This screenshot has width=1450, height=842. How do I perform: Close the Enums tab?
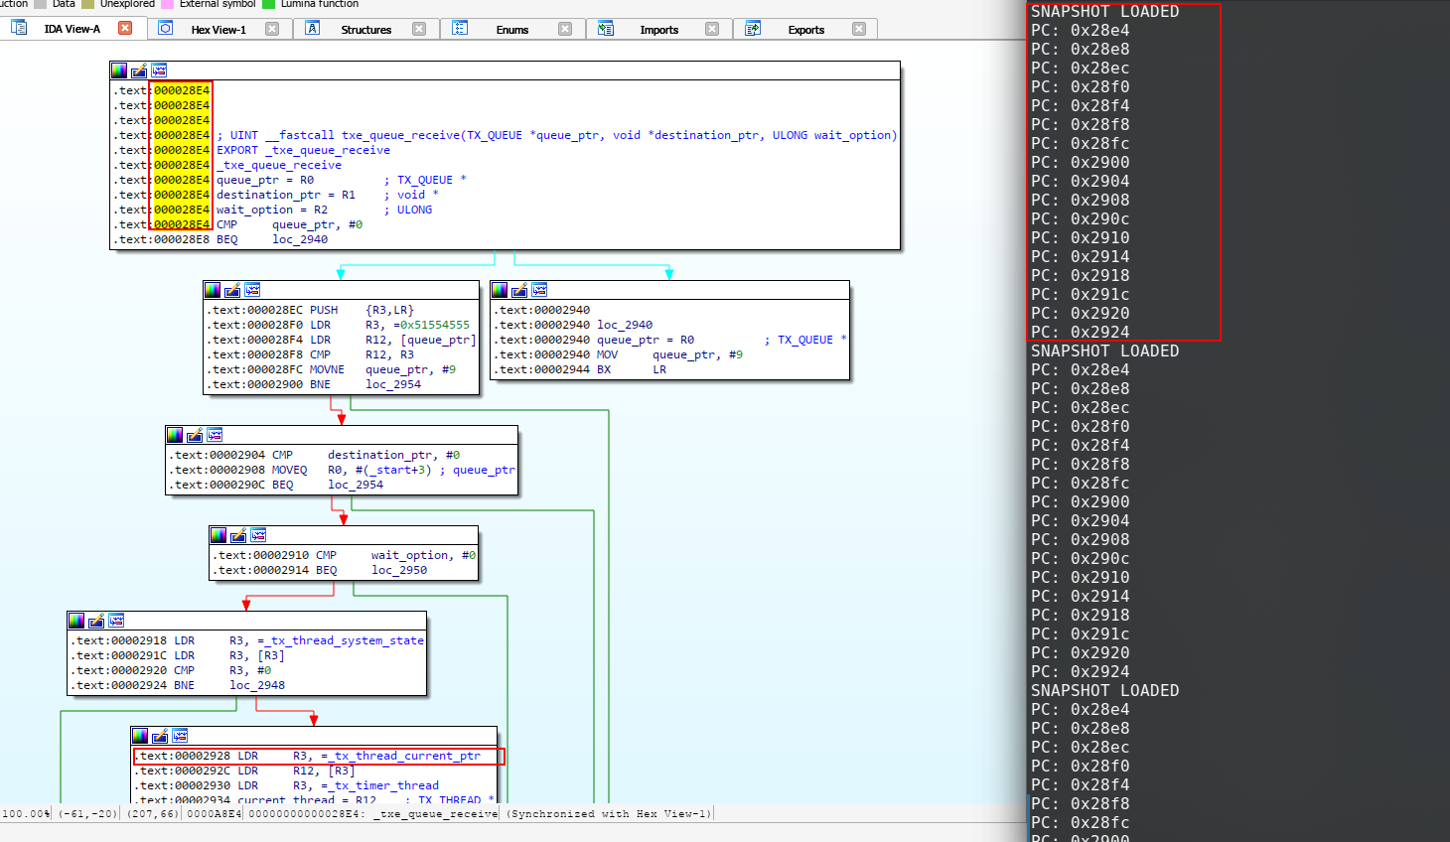pos(565,29)
